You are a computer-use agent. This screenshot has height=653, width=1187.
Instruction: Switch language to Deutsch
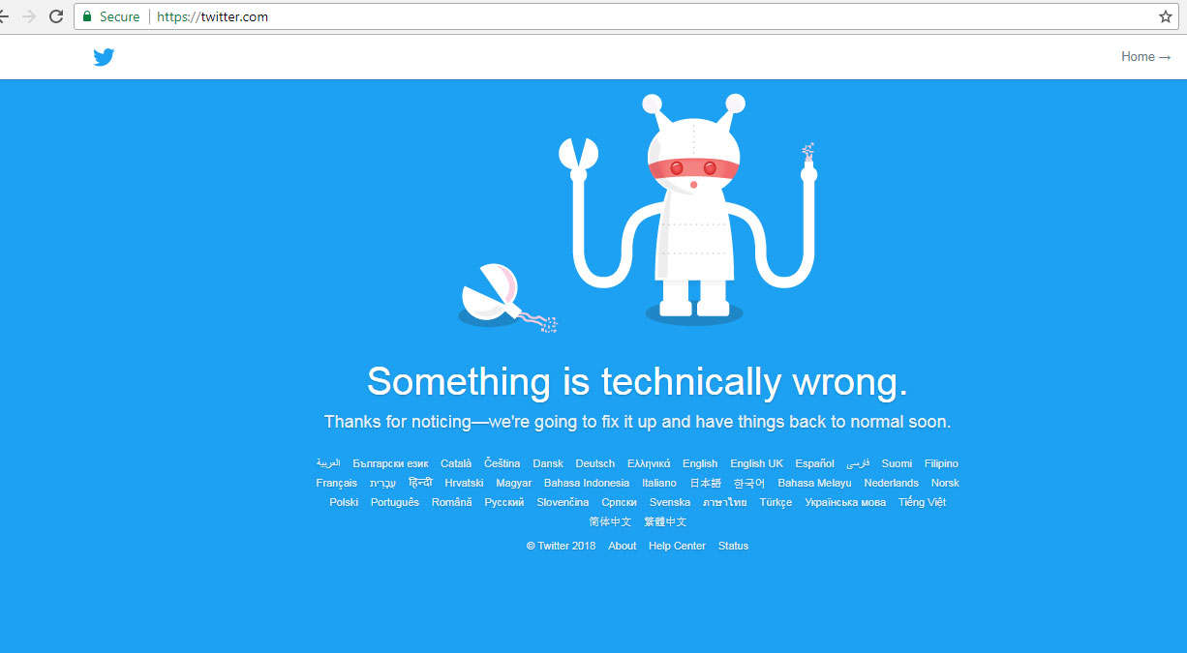(594, 463)
